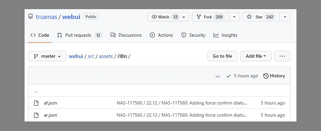The width and height of the screenshot is (321, 131).
Task: Open the Add file dropdown
Action: click(255, 56)
